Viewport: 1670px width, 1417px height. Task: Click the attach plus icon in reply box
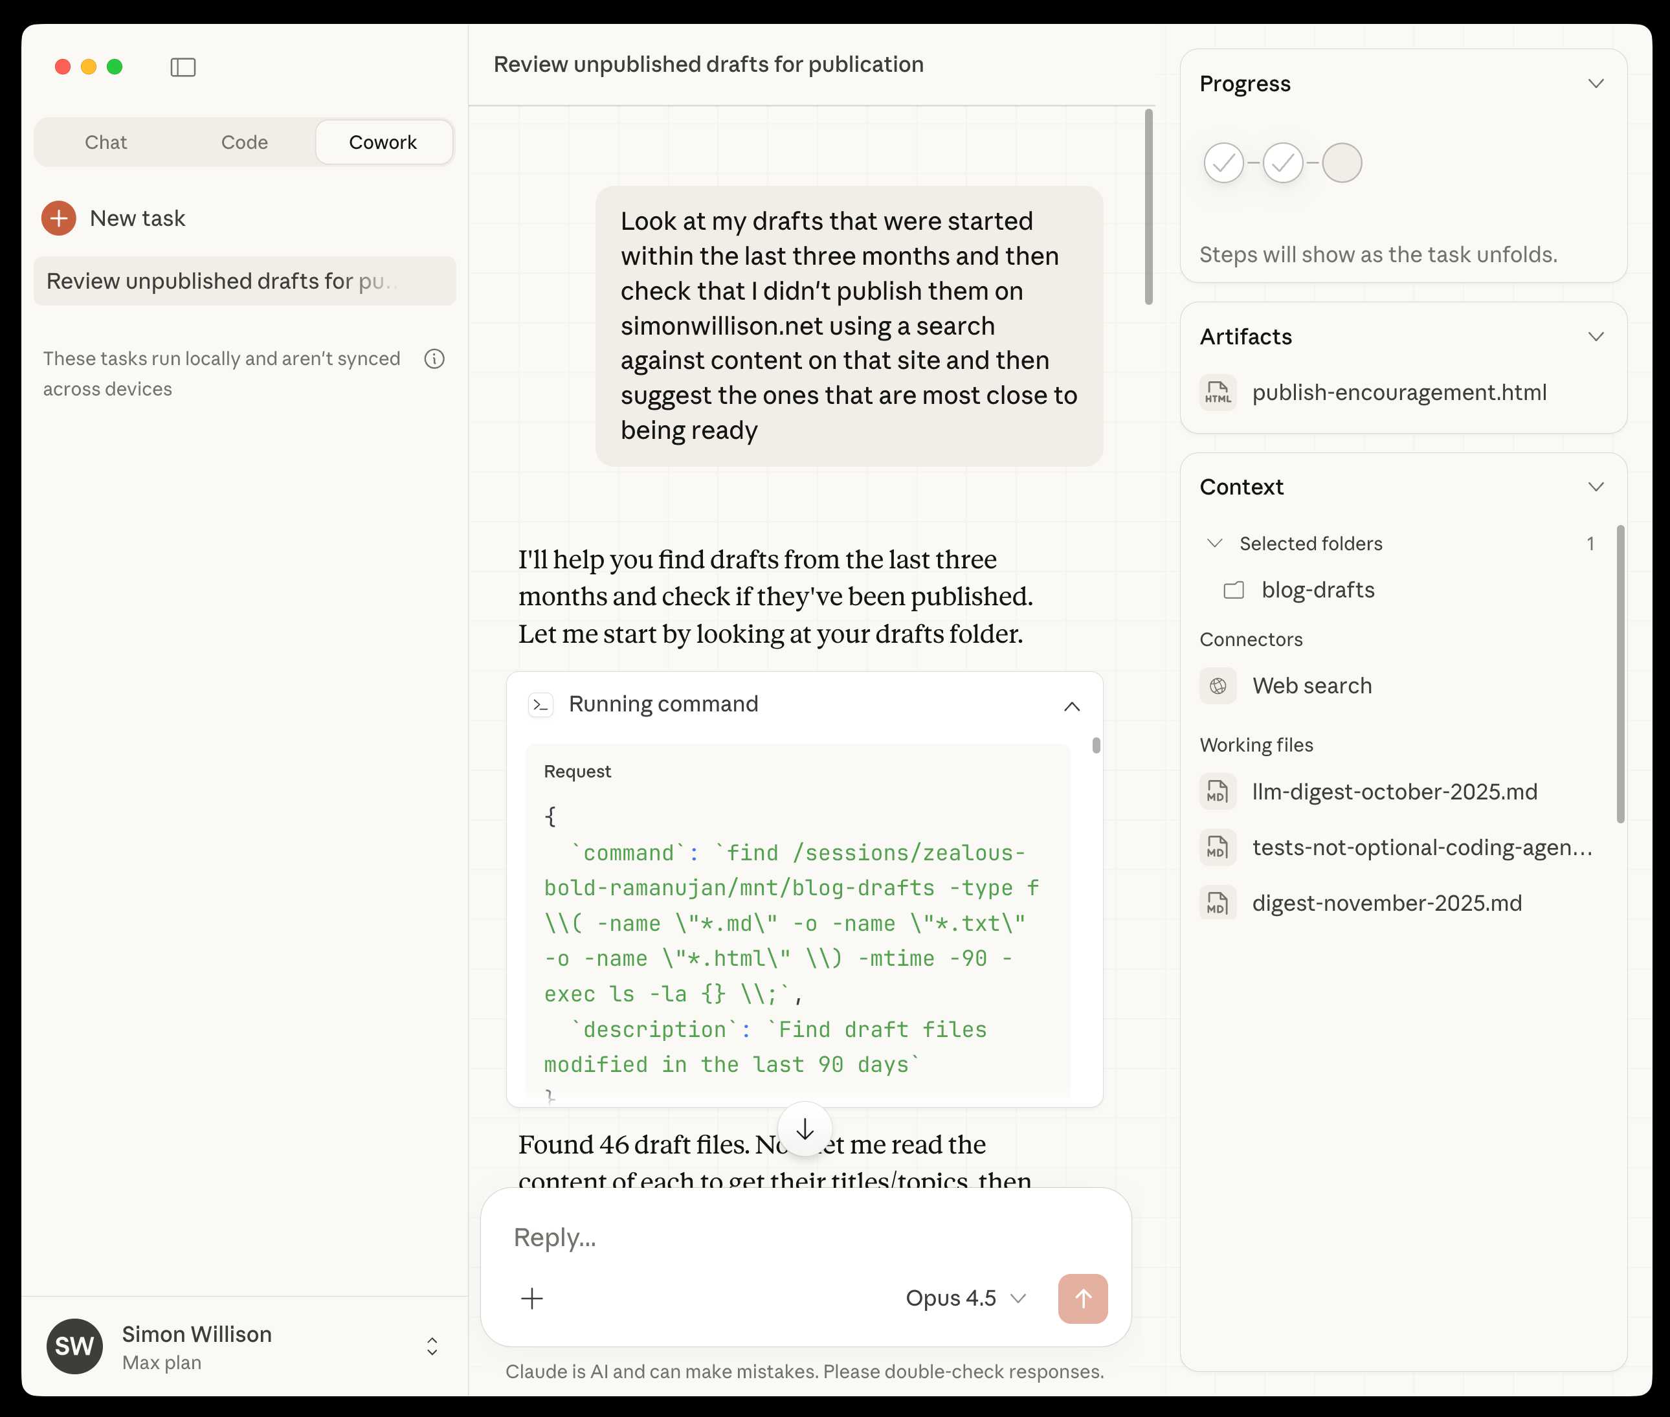point(533,1298)
